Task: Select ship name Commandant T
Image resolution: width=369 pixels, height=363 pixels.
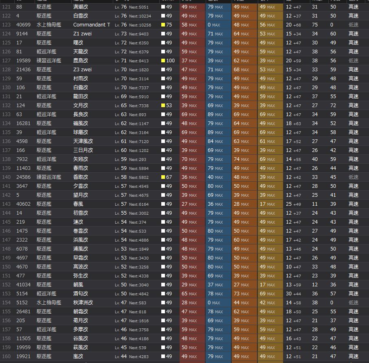Action: click(x=92, y=25)
